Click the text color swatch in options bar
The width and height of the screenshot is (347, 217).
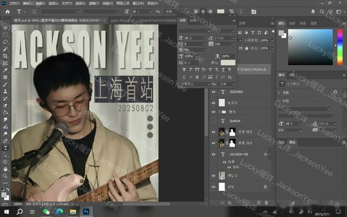tap(221, 11)
